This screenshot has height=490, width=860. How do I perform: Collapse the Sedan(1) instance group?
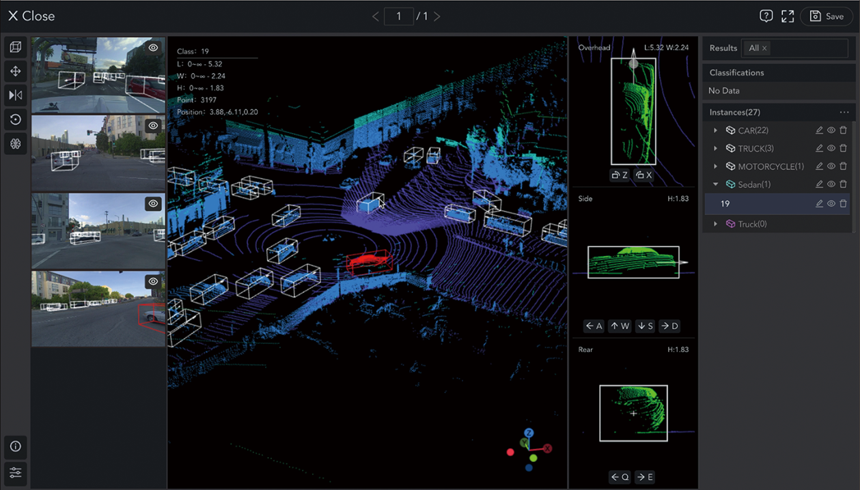(715, 184)
